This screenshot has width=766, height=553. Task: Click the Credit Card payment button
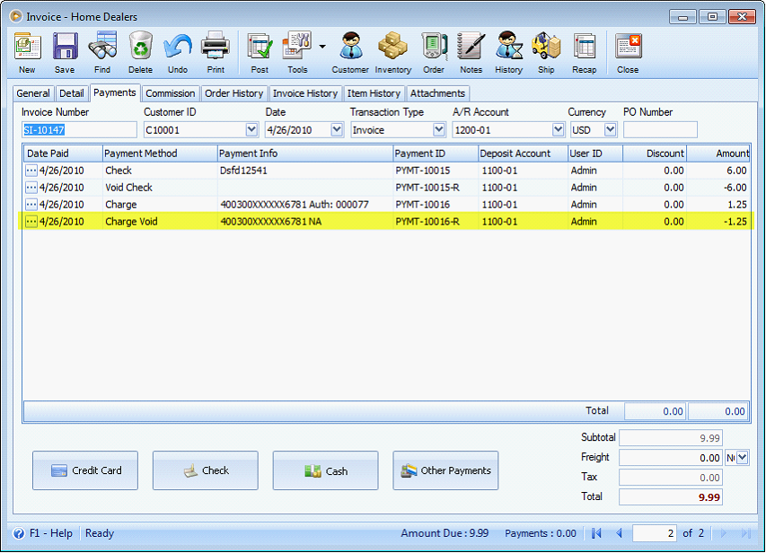pyautogui.click(x=85, y=470)
